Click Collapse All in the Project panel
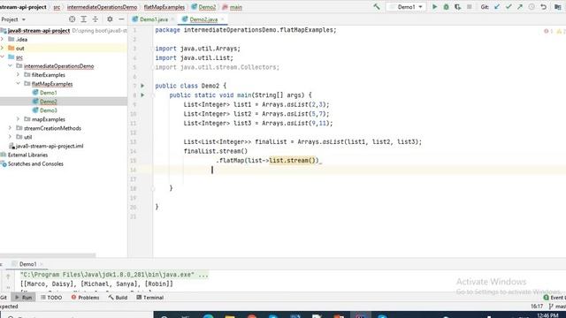The image size is (566, 318). click(95, 19)
